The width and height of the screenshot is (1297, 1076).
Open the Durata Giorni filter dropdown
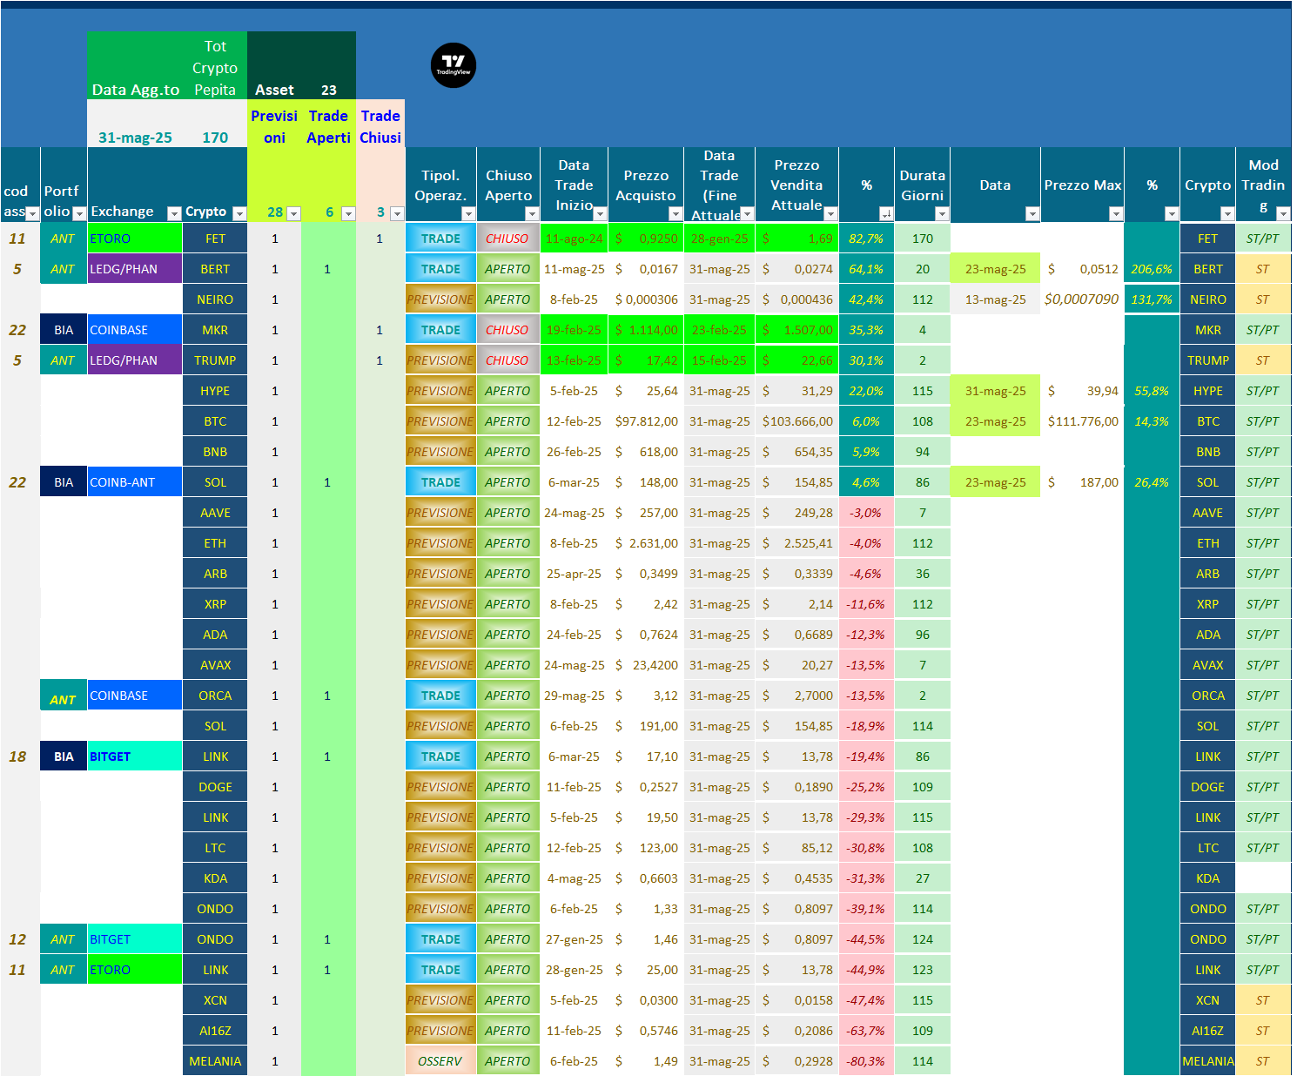(941, 214)
